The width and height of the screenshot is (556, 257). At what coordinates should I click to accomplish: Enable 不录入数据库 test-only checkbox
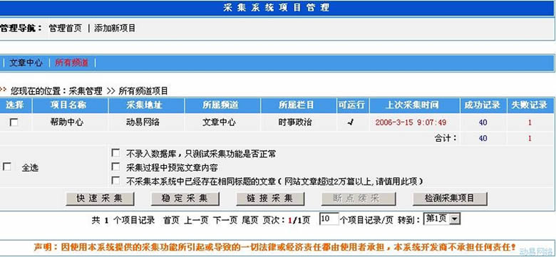click(x=115, y=153)
